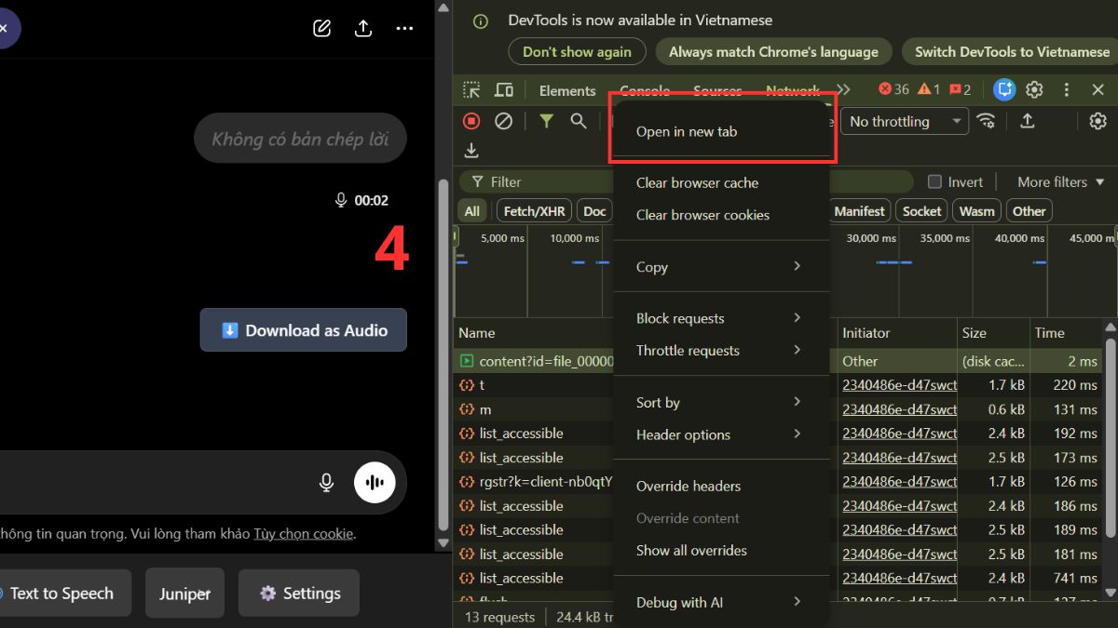Viewport: 1118px width, 628px height.
Task: Select the All filter chip
Action: point(472,211)
